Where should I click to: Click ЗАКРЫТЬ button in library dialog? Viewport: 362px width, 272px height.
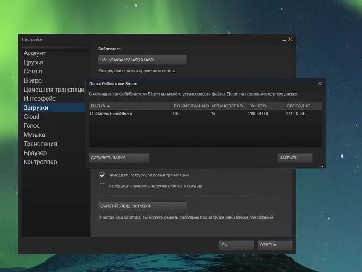(295, 158)
